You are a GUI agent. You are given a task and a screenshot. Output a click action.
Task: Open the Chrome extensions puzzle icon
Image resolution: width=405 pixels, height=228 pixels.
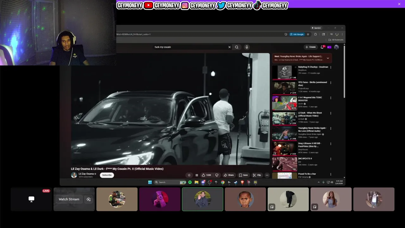pyautogui.click(x=315, y=34)
